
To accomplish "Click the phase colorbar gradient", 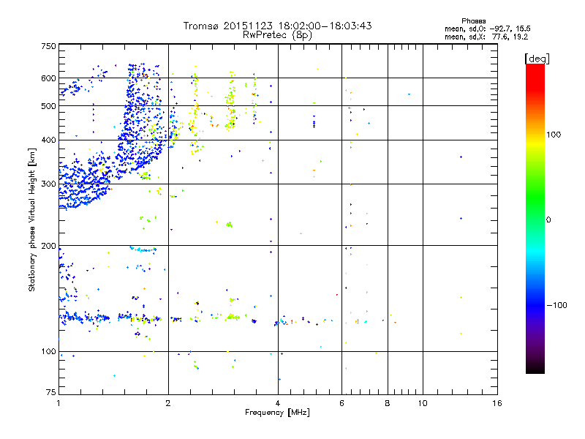I will (x=535, y=219).
